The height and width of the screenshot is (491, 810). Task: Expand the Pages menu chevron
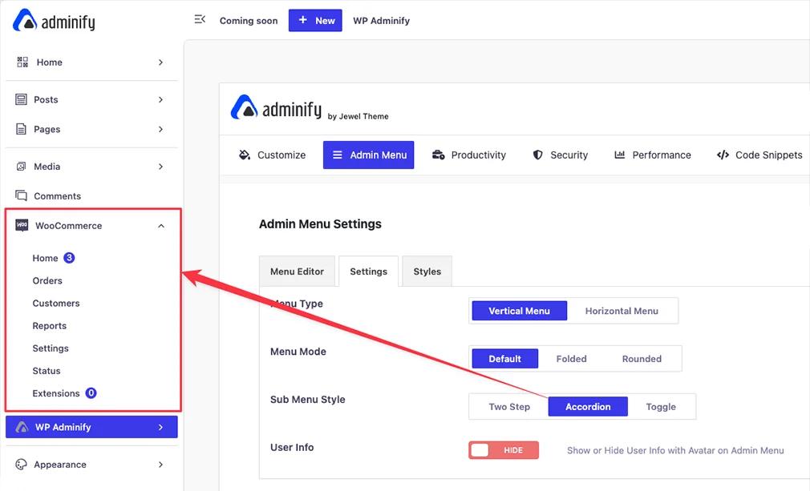click(160, 129)
